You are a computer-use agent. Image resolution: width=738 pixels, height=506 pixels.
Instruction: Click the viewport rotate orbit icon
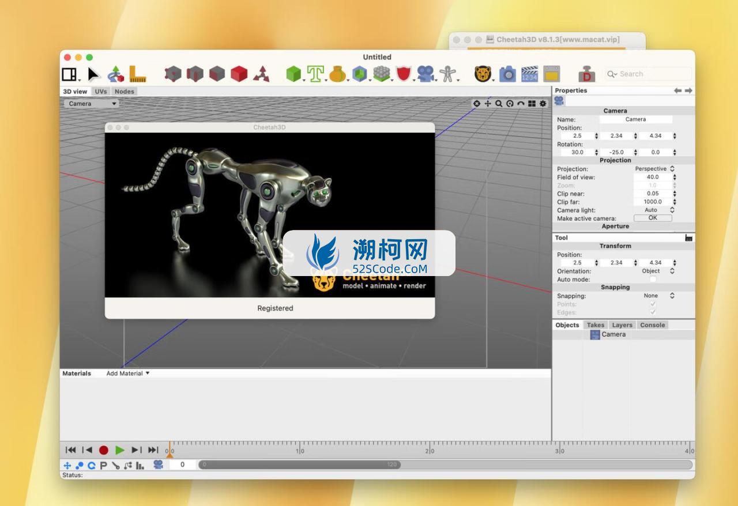click(510, 104)
